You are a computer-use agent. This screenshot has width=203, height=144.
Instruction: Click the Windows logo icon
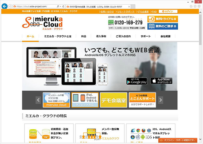click(133, 137)
